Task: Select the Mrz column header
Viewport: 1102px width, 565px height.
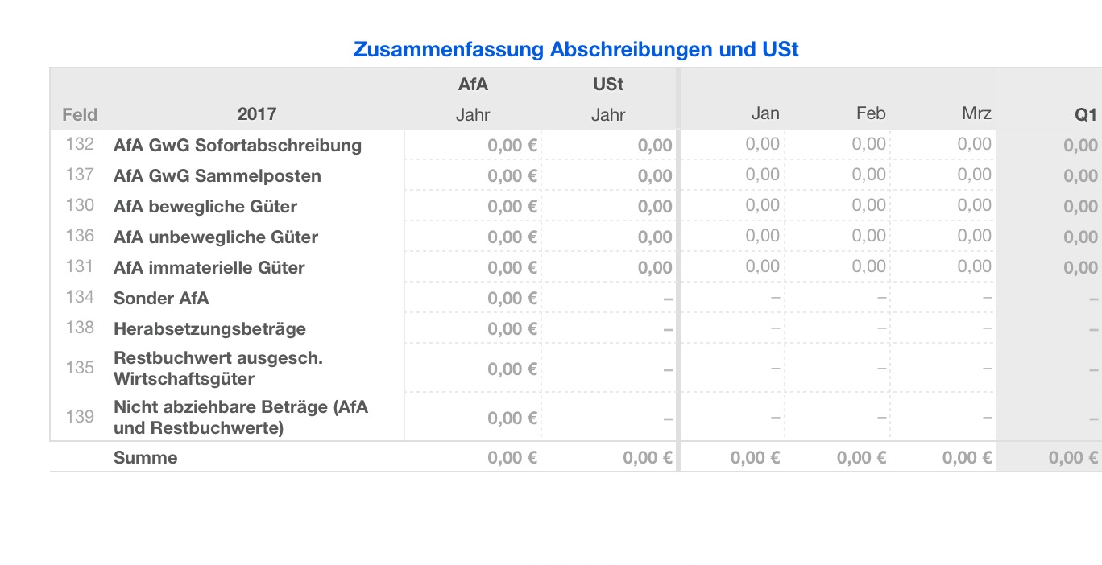Action: (976, 113)
